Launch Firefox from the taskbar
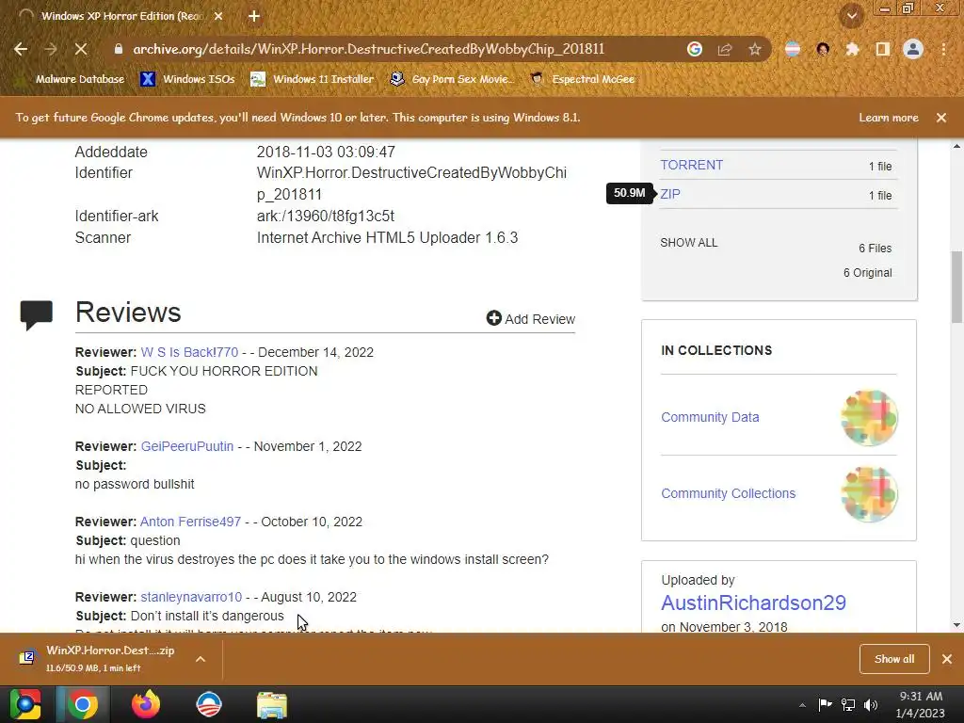The width and height of the screenshot is (964, 723). [x=146, y=704]
